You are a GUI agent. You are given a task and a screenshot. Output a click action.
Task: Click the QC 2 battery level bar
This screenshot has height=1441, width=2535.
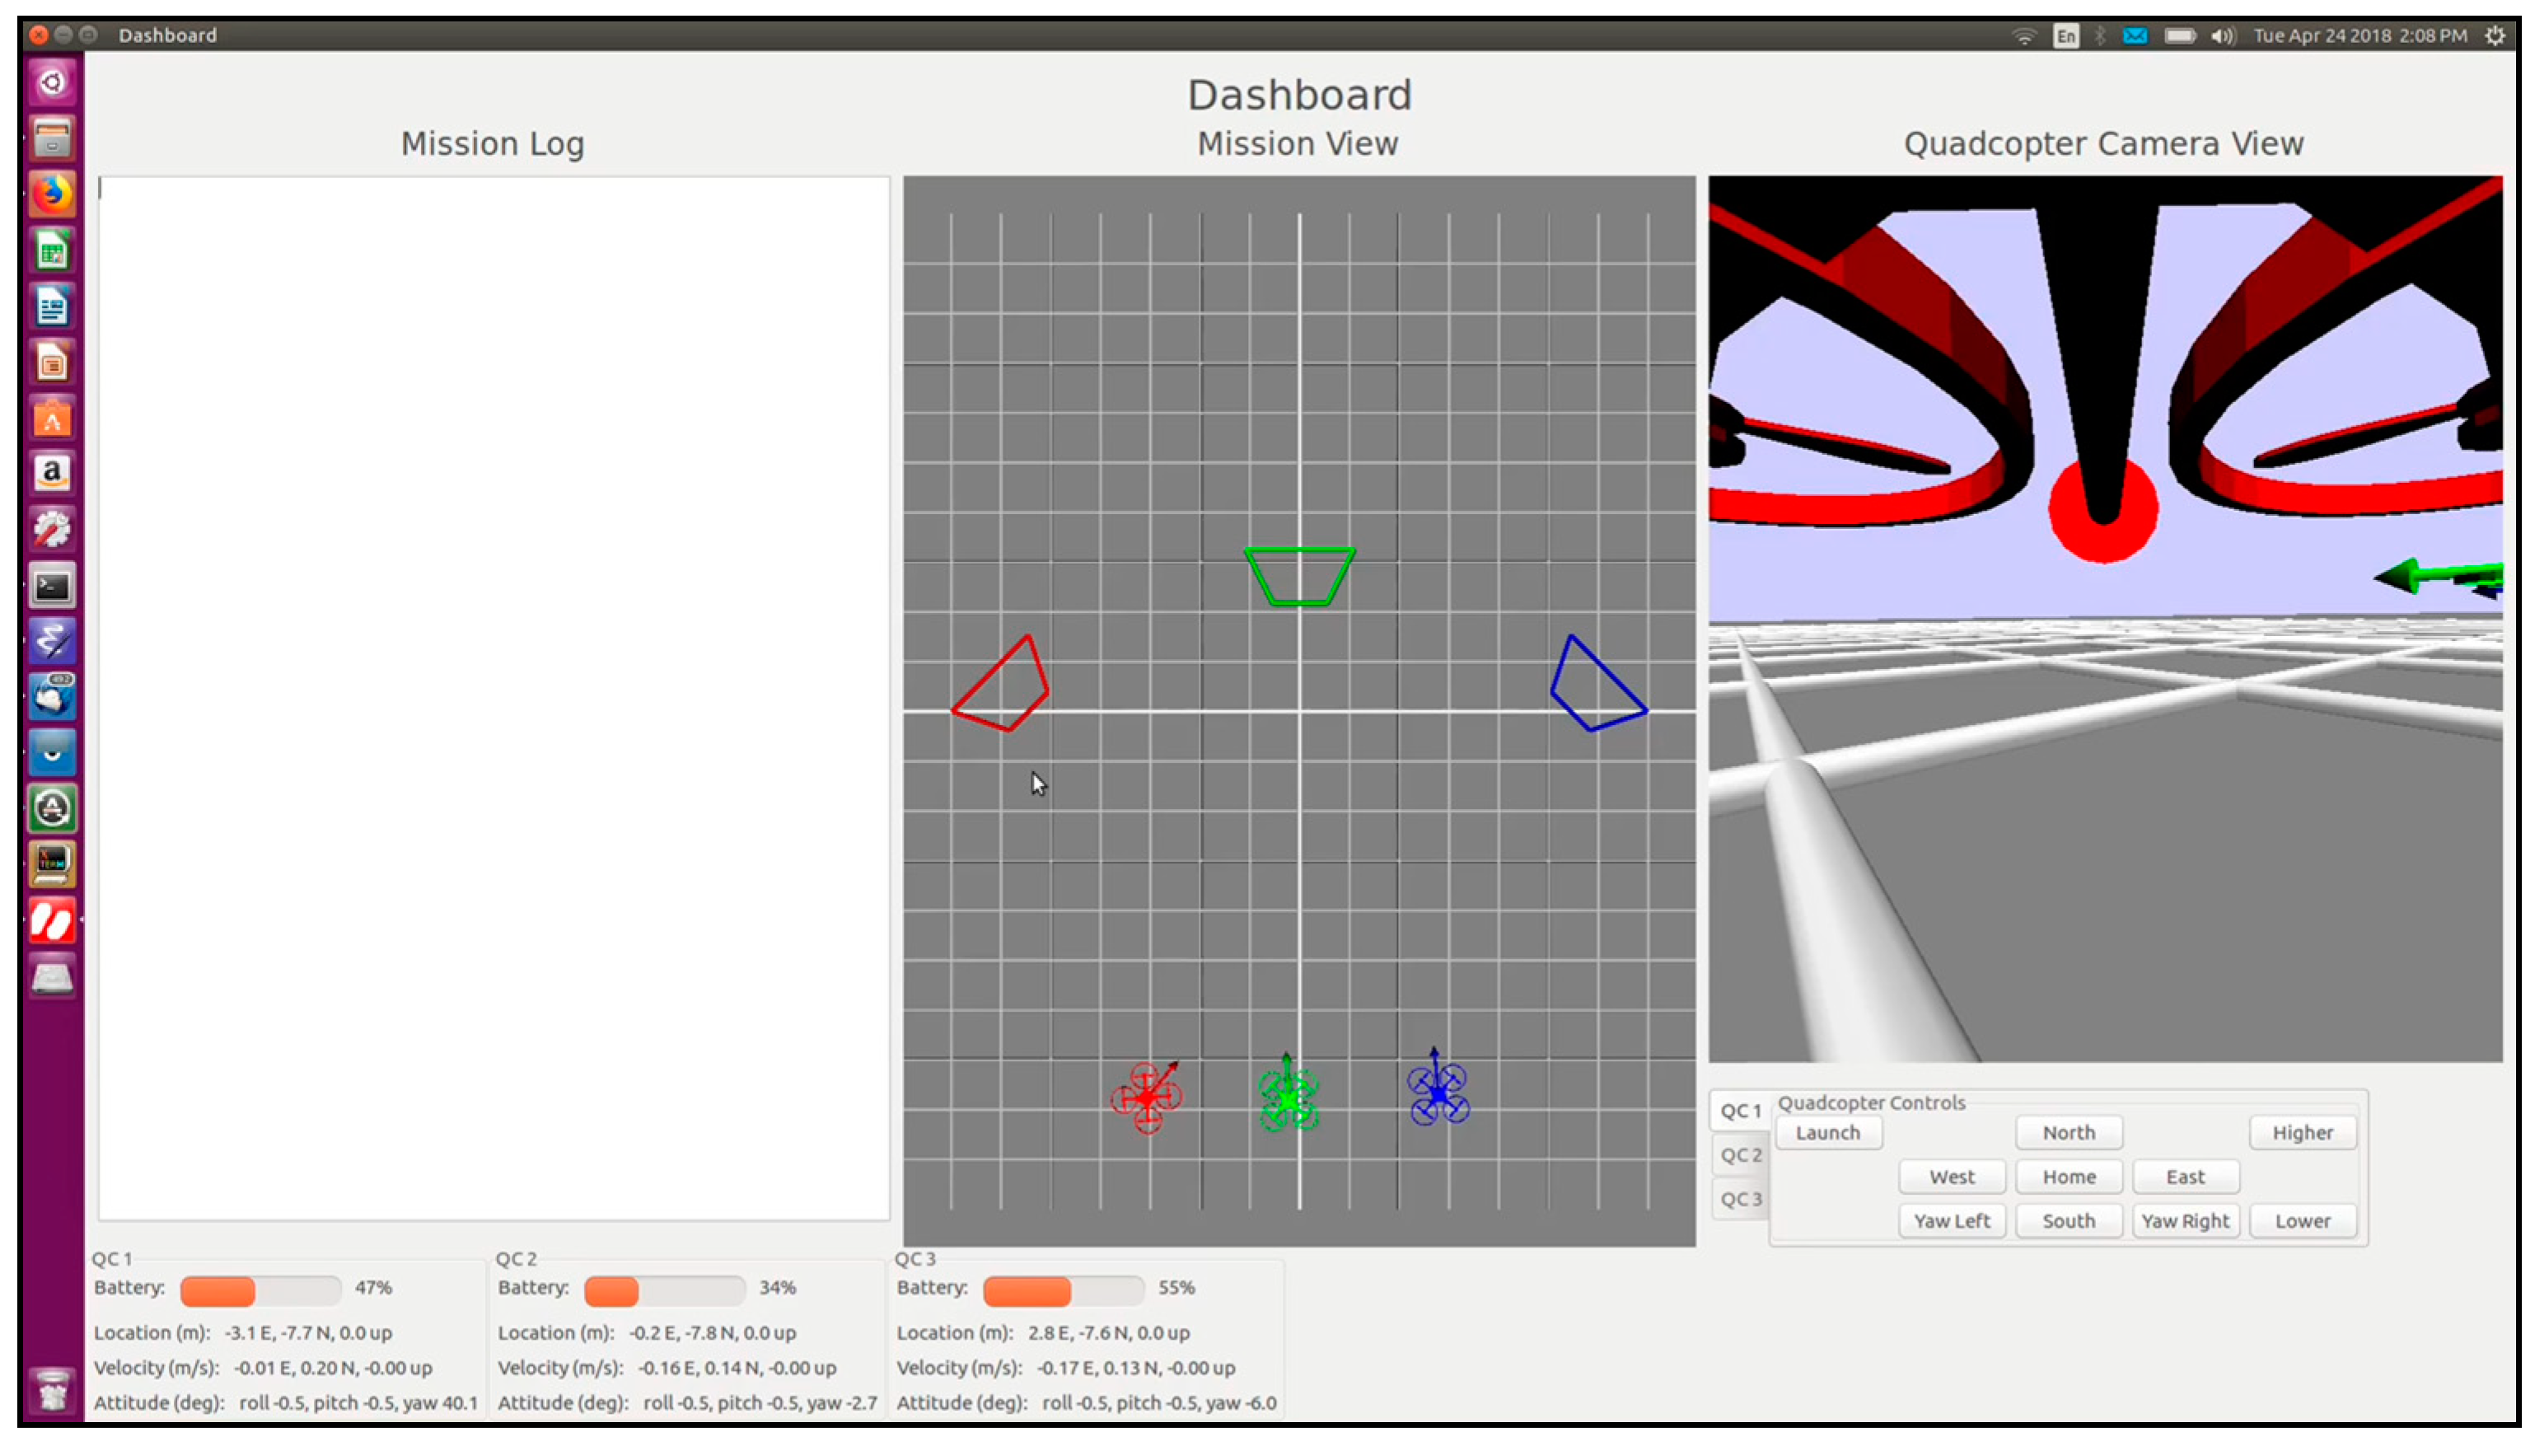coord(664,1289)
